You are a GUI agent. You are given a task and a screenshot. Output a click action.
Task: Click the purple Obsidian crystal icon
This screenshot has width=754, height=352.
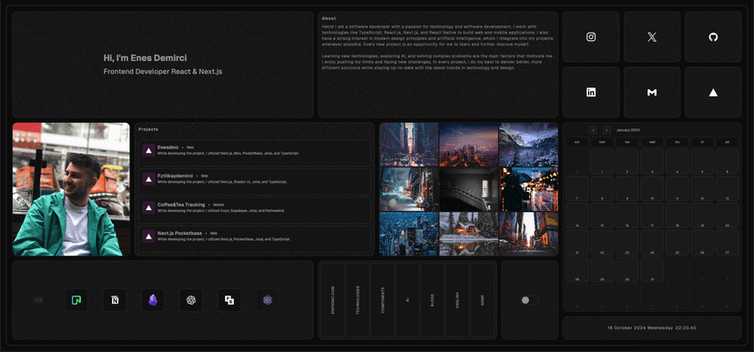tap(152, 300)
